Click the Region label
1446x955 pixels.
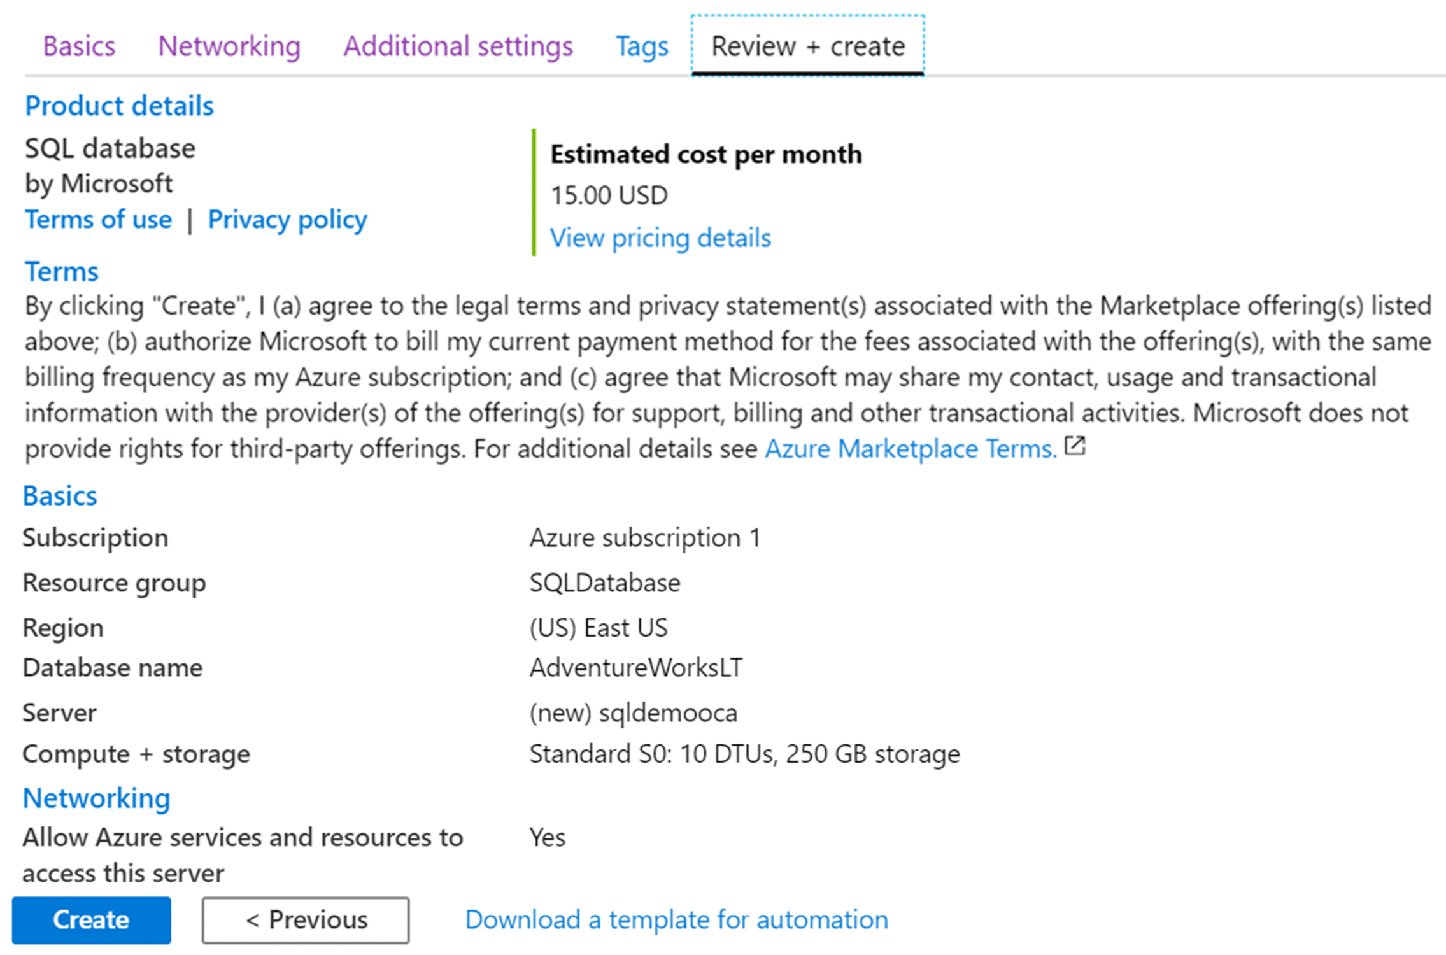pos(63,629)
